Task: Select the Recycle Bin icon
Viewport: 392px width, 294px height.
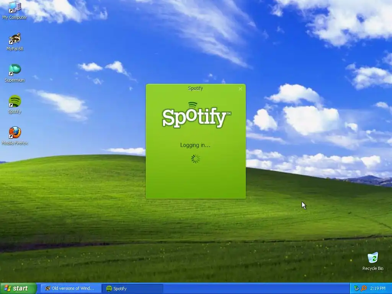Action: coord(373,261)
